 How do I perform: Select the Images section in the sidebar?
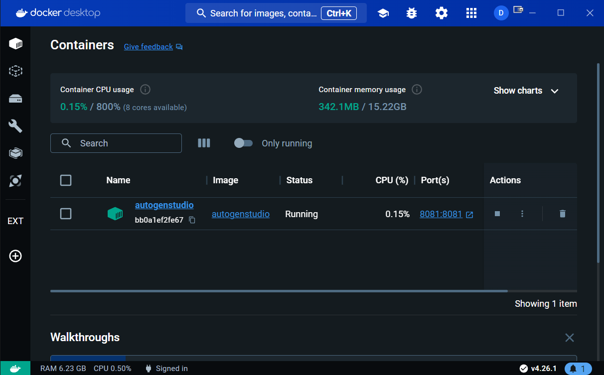[x=15, y=71]
